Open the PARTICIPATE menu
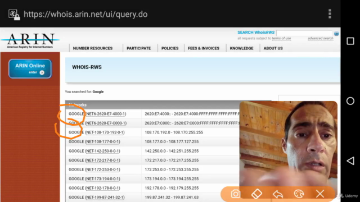Screen dimensions: 360x202 [x=139, y=48]
